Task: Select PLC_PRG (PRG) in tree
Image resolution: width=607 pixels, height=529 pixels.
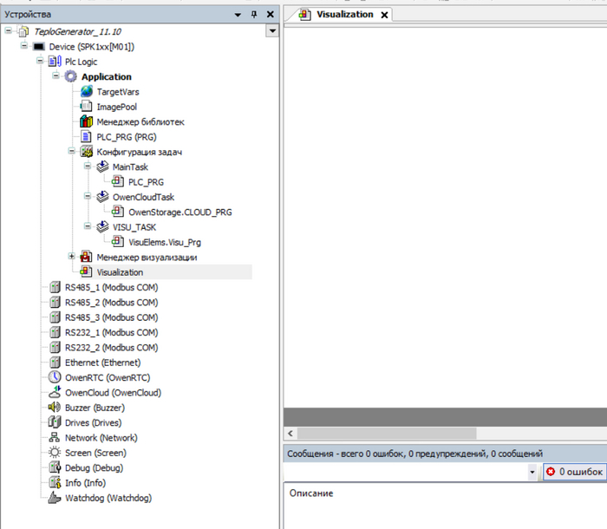Action: coord(127,137)
